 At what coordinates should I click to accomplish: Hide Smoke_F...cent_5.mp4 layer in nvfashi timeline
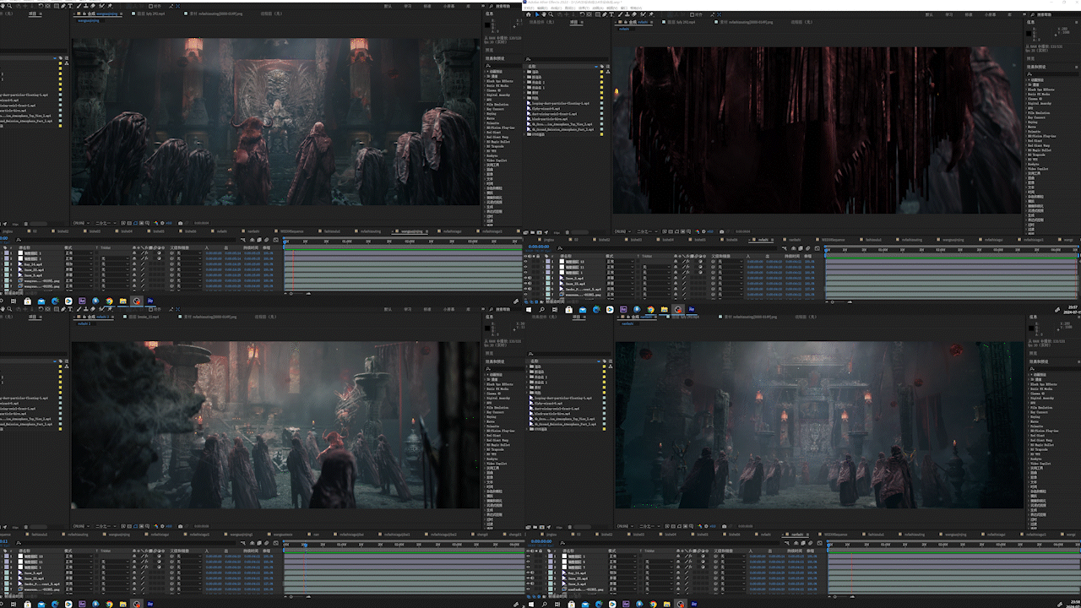pyautogui.click(x=525, y=289)
